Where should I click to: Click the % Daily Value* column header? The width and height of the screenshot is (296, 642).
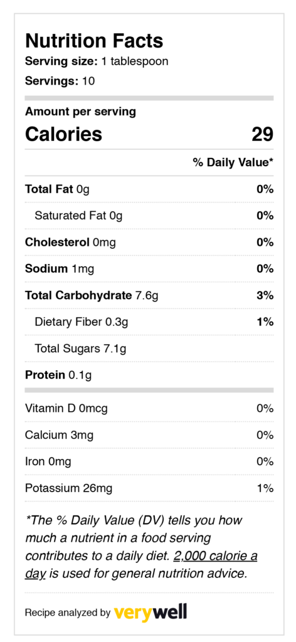(233, 162)
